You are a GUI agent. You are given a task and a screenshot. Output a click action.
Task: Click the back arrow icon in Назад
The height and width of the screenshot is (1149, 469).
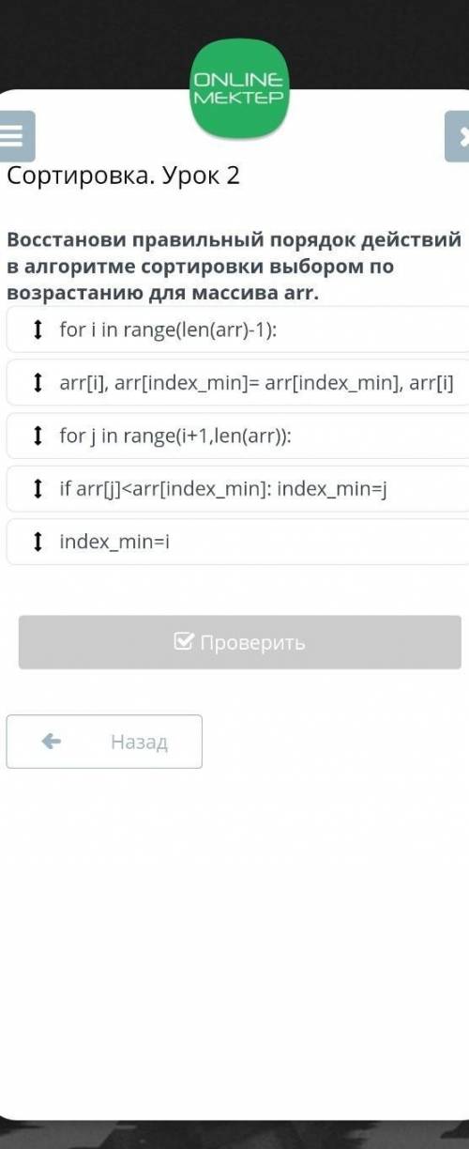tap(52, 742)
